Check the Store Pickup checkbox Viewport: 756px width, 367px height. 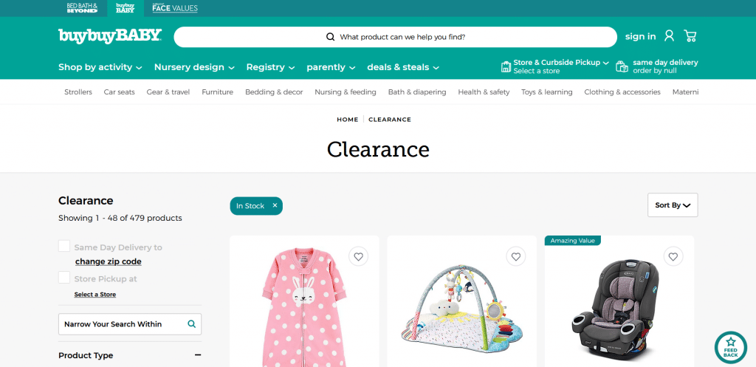pyautogui.click(x=64, y=278)
